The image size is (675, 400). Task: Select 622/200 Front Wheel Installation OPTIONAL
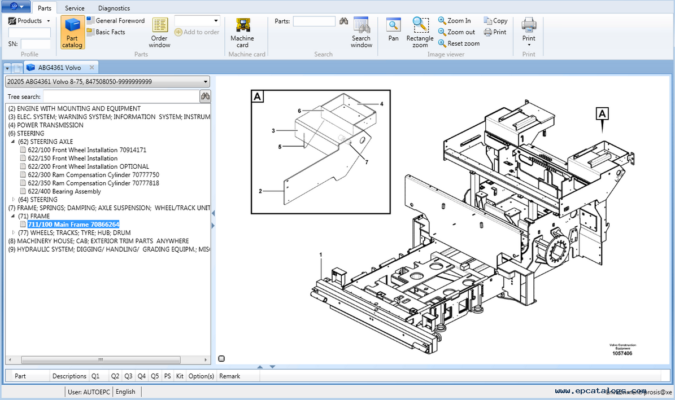tap(88, 166)
